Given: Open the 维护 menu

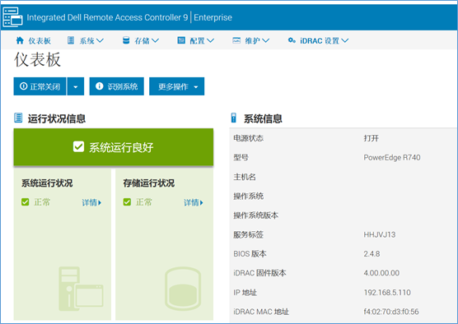Looking at the screenshot, I should [x=251, y=40].
